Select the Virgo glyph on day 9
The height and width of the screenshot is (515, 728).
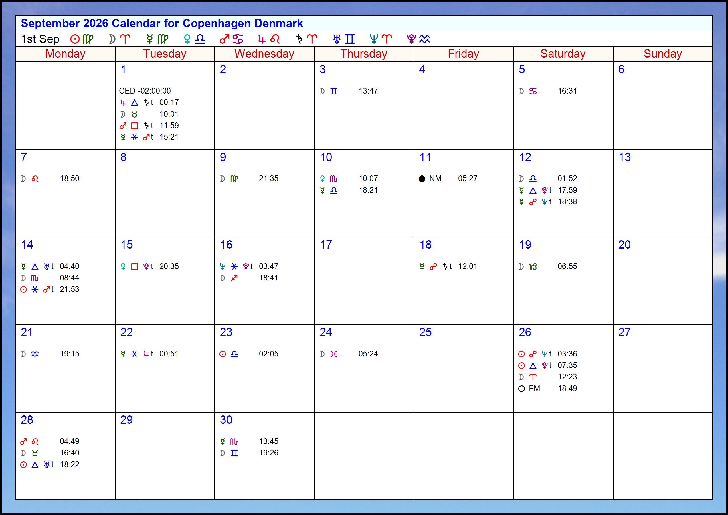pos(234,179)
